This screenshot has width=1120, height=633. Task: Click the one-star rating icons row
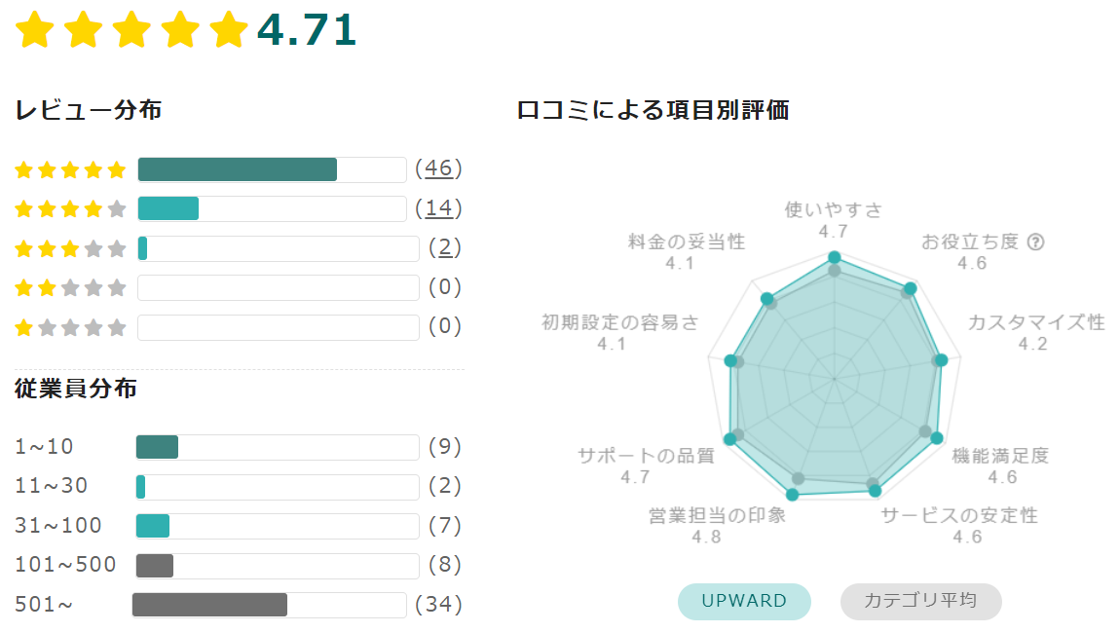70,327
